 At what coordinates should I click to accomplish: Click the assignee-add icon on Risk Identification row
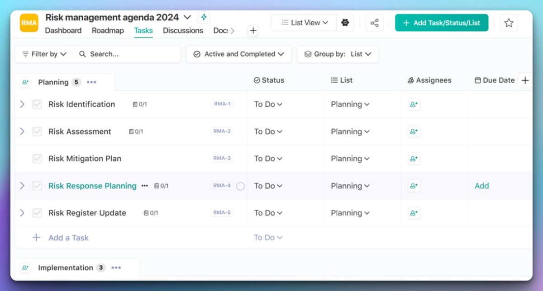(414, 104)
